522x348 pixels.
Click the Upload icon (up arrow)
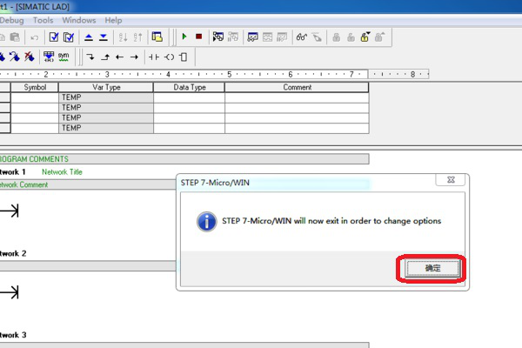point(89,37)
